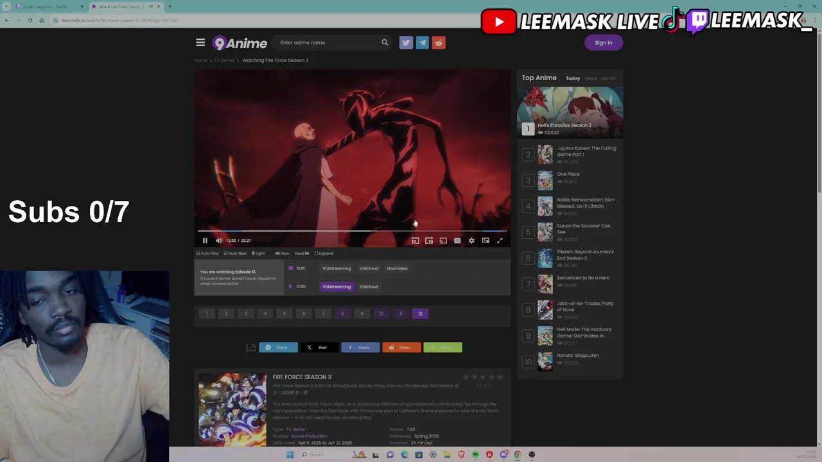Switch Top Anime to Today tab

573,78
